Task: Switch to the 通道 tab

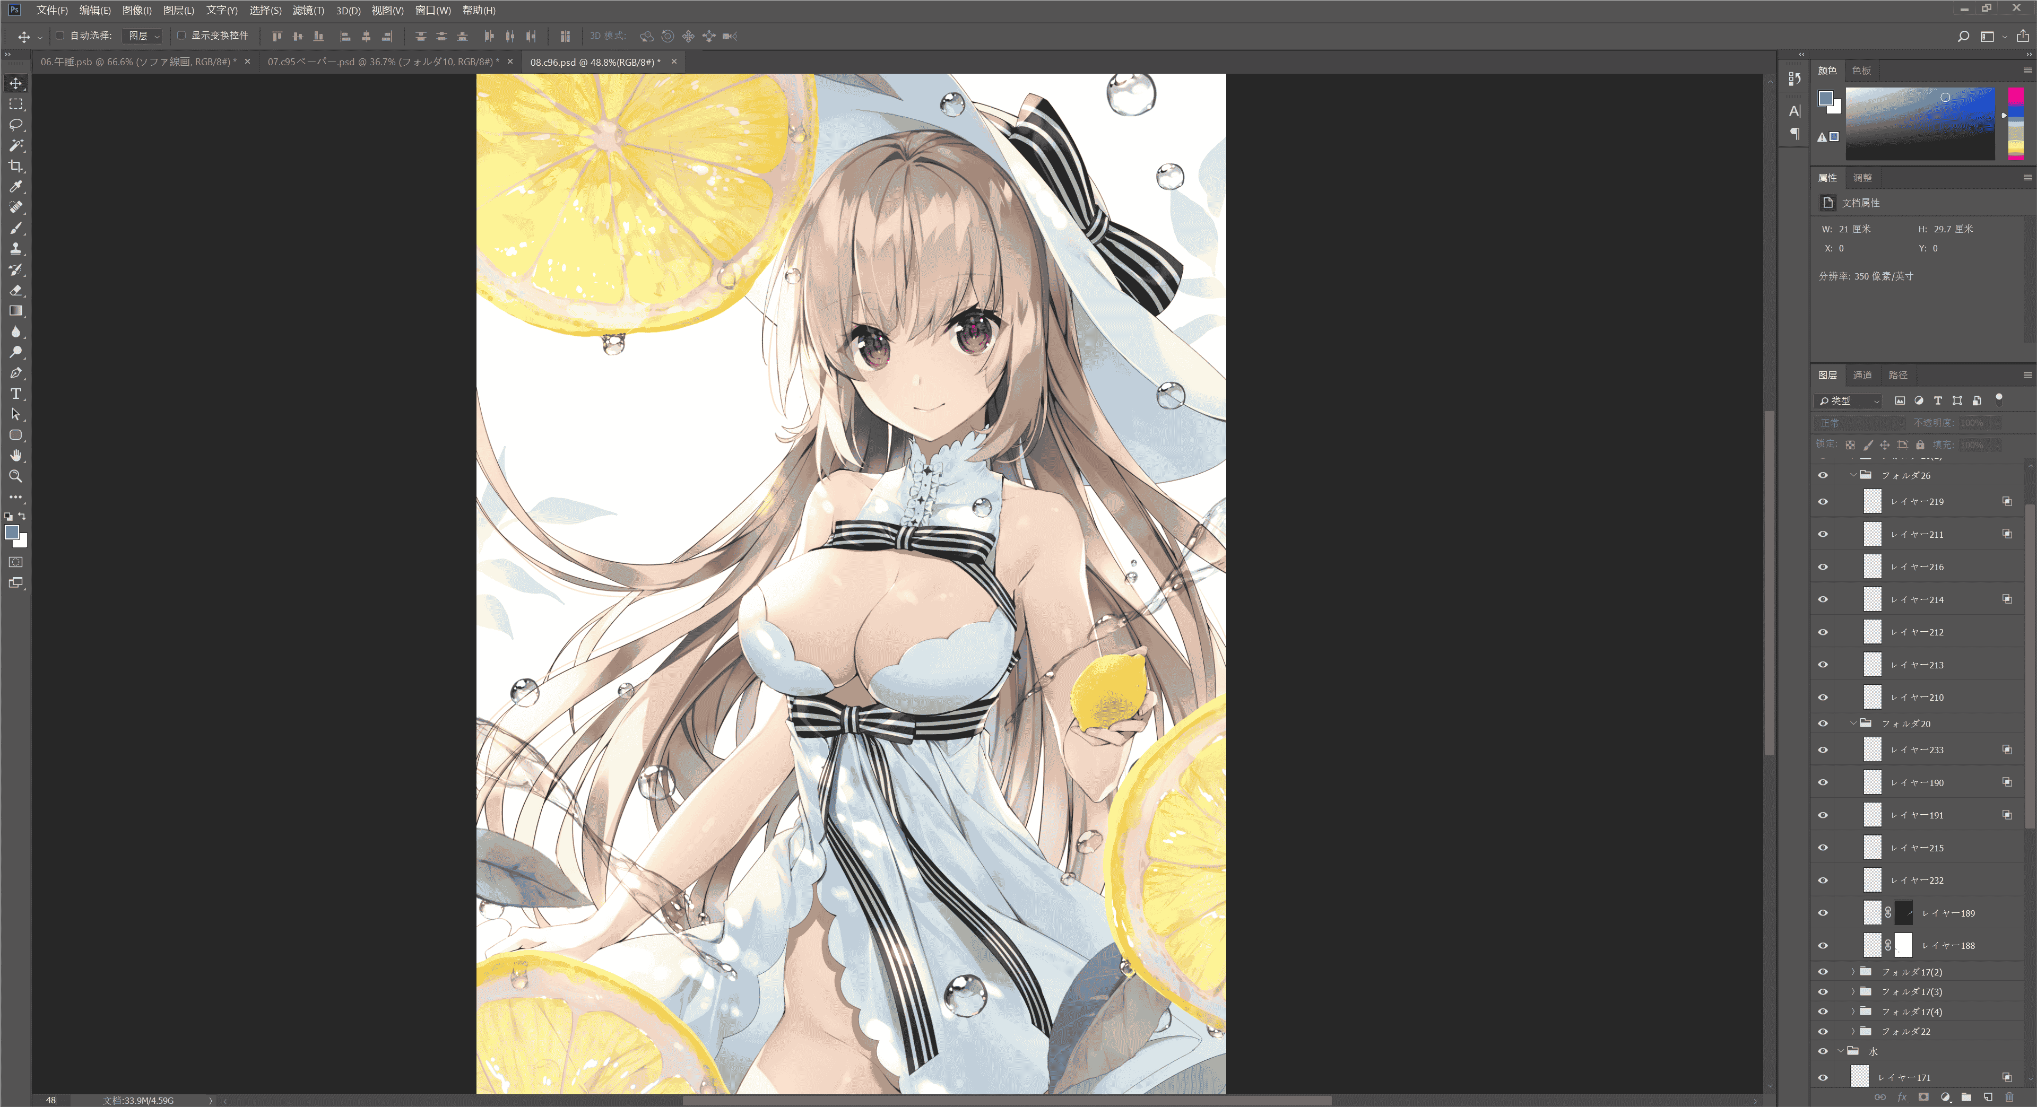Action: pyautogui.click(x=1862, y=375)
